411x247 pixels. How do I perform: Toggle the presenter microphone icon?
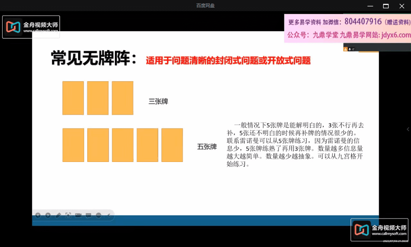click(349, 49)
